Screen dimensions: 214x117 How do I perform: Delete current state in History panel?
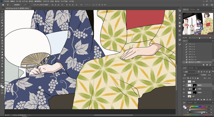210,65
